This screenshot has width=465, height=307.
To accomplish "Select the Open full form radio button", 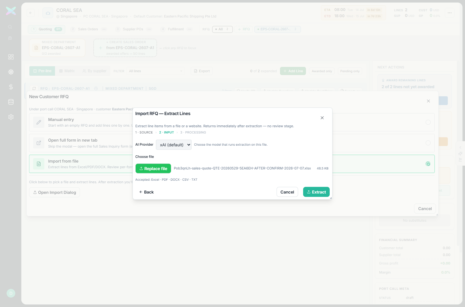I will [x=428, y=143].
